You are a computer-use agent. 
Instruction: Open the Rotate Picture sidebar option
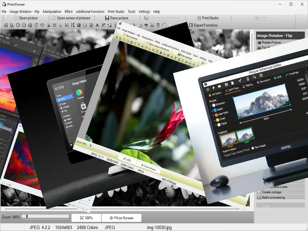(271, 42)
